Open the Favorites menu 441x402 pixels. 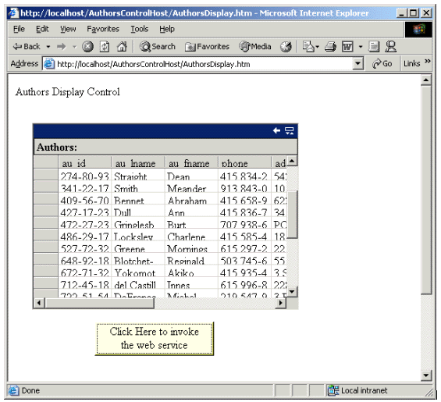(103, 29)
